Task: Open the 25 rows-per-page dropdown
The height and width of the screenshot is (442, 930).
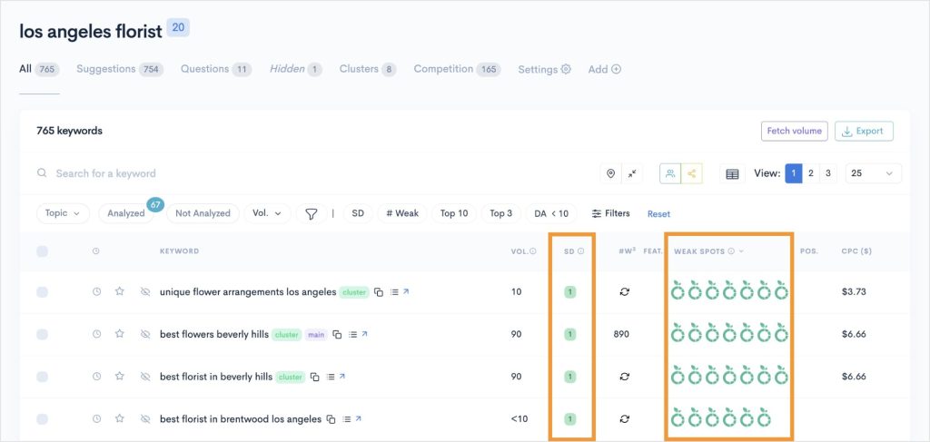Action: pyautogui.click(x=874, y=173)
